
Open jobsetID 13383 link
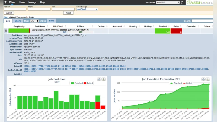[x=27, y=66]
